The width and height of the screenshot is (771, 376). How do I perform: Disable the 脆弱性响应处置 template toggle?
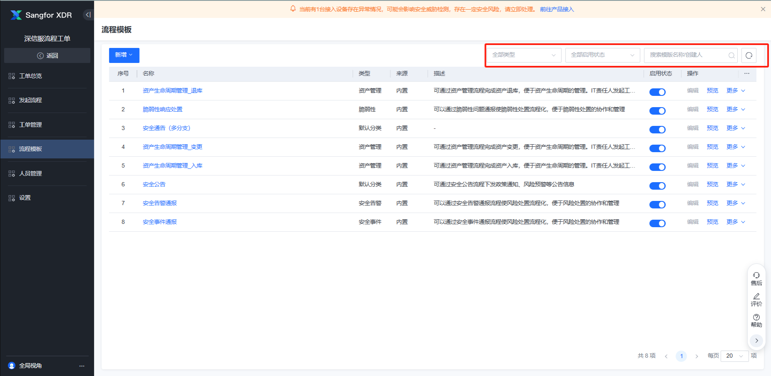point(657,111)
